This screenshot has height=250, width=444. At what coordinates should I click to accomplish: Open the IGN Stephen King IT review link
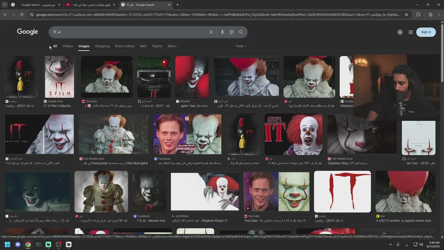point(347,163)
